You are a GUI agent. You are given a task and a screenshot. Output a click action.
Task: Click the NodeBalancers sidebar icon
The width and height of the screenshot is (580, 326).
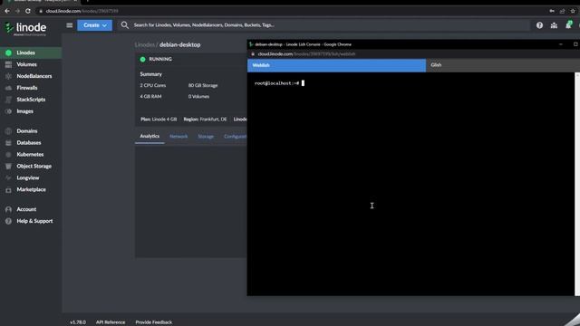tap(8, 76)
